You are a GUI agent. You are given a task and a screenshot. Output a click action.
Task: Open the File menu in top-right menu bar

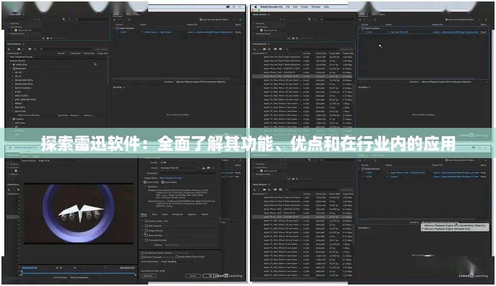288,7
